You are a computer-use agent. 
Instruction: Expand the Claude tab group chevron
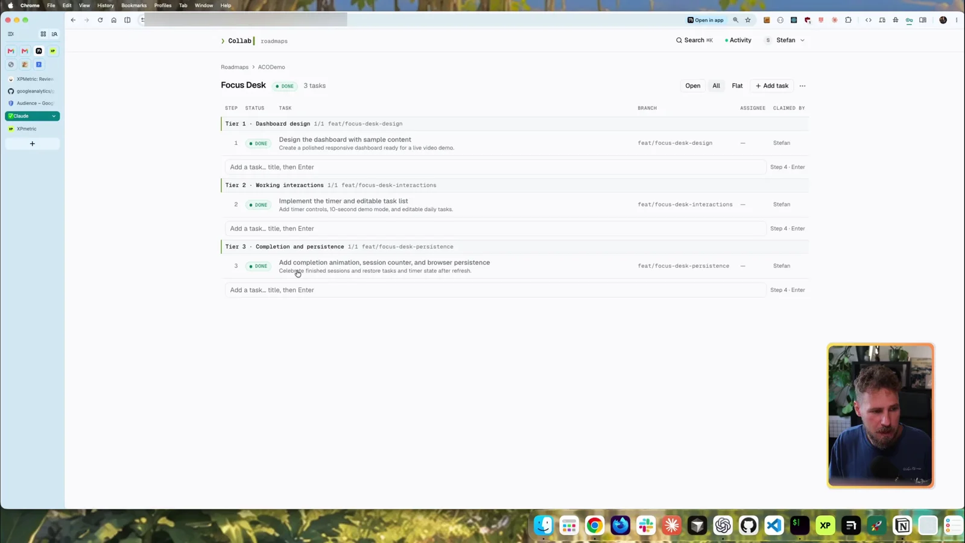(54, 116)
